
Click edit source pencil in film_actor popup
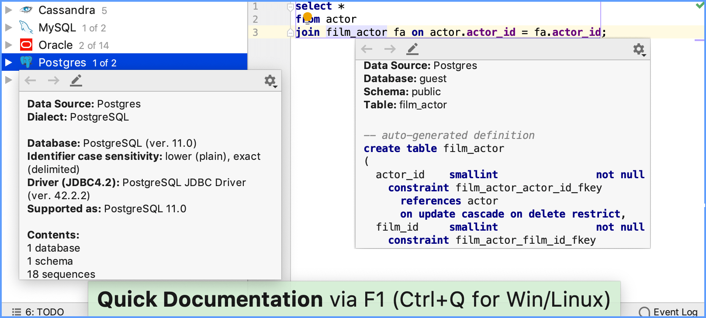[412, 49]
